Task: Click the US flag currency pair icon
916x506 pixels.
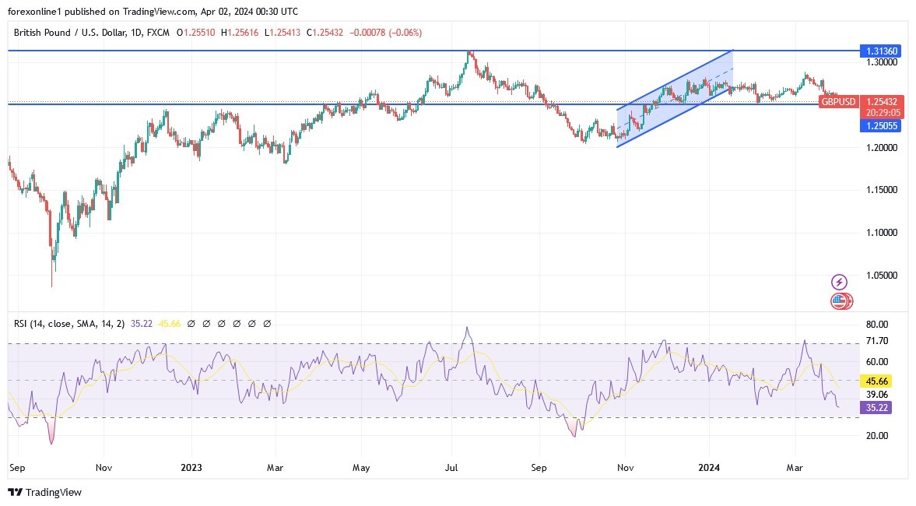Action: (841, 300)
